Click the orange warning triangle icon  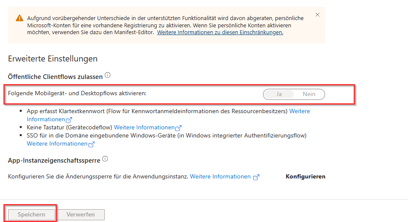20,18
